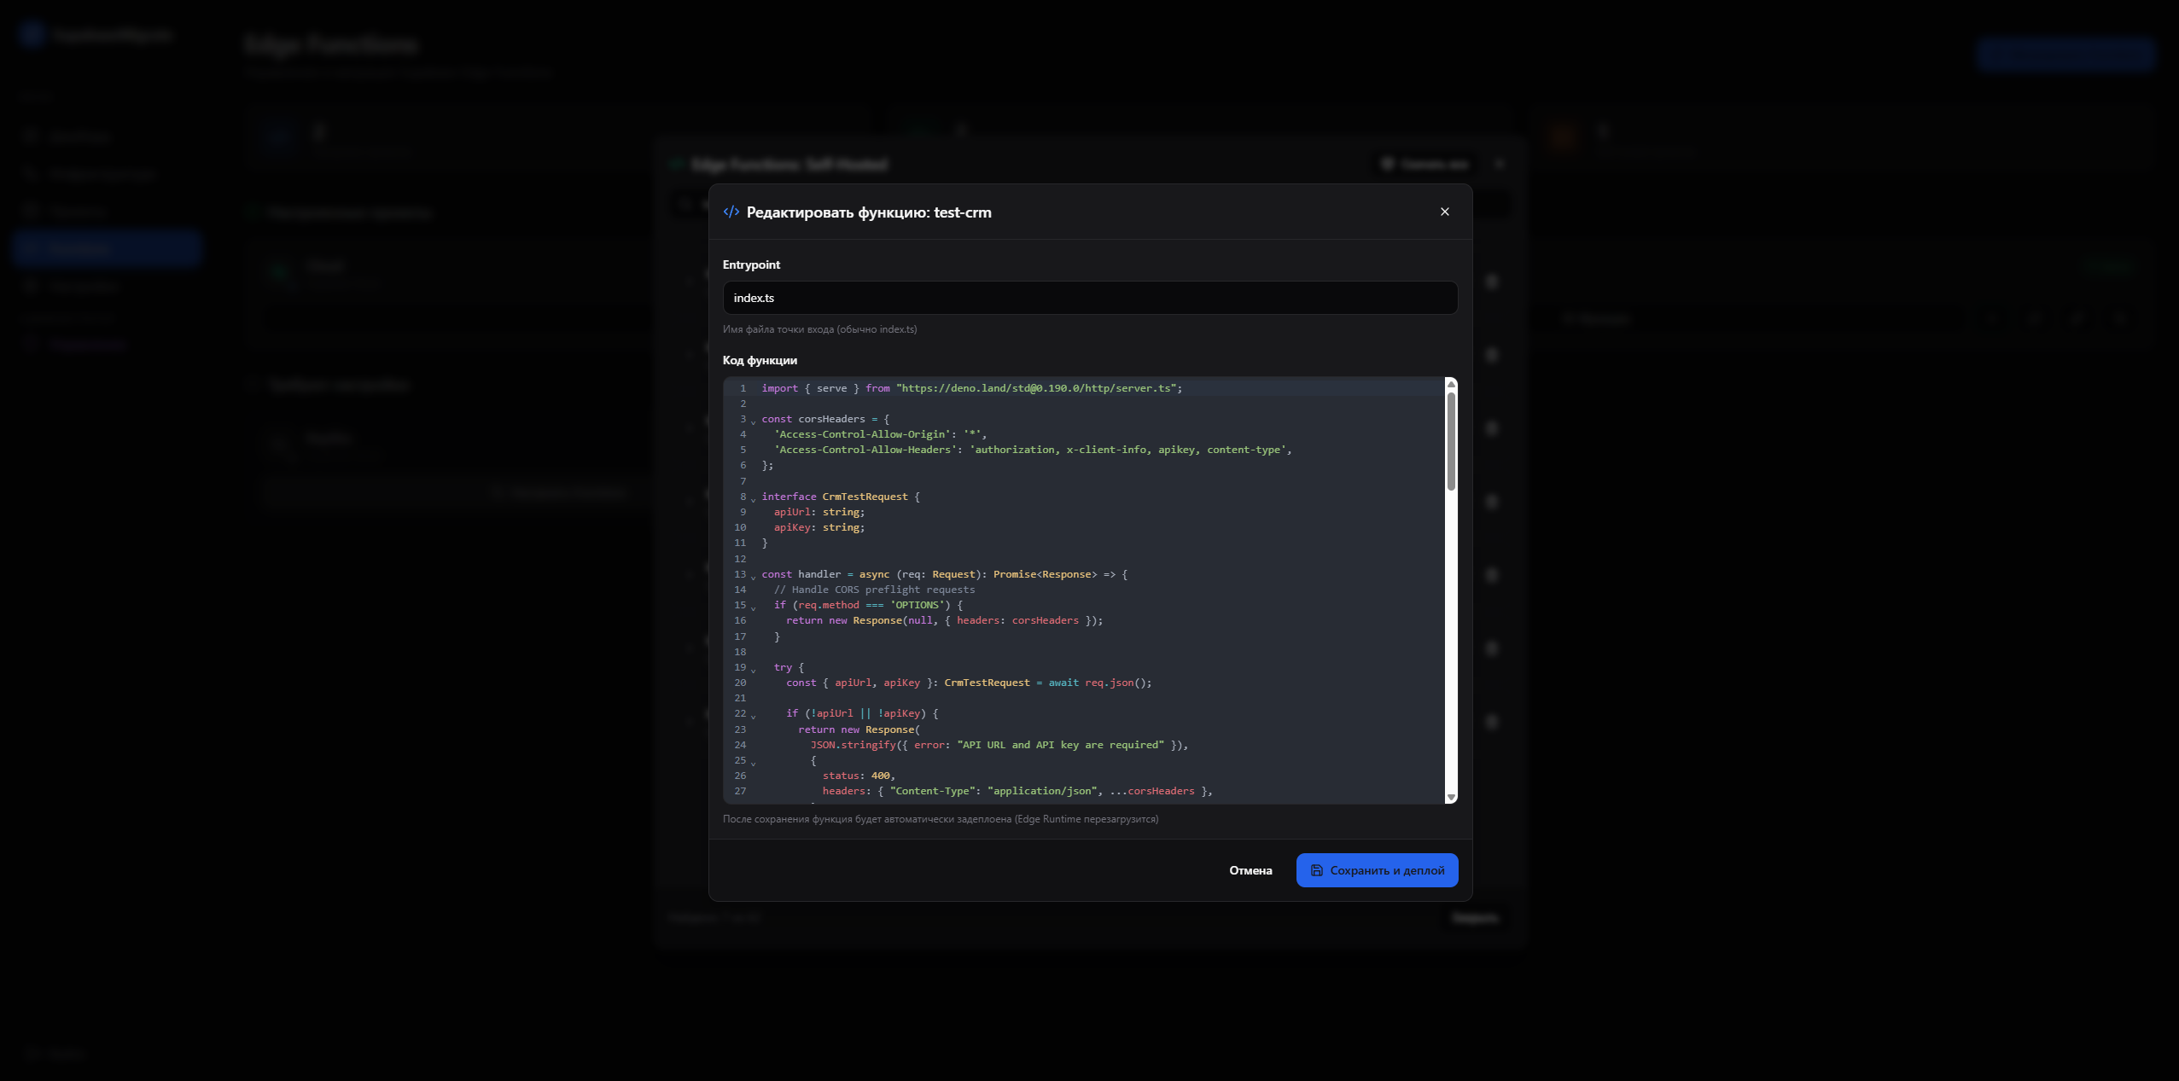Image resolution: width=2179 pixels, height=1081 pixels.
Task: Click the 'API URL and API key are required' string
Action: (x=1060, y=745)
